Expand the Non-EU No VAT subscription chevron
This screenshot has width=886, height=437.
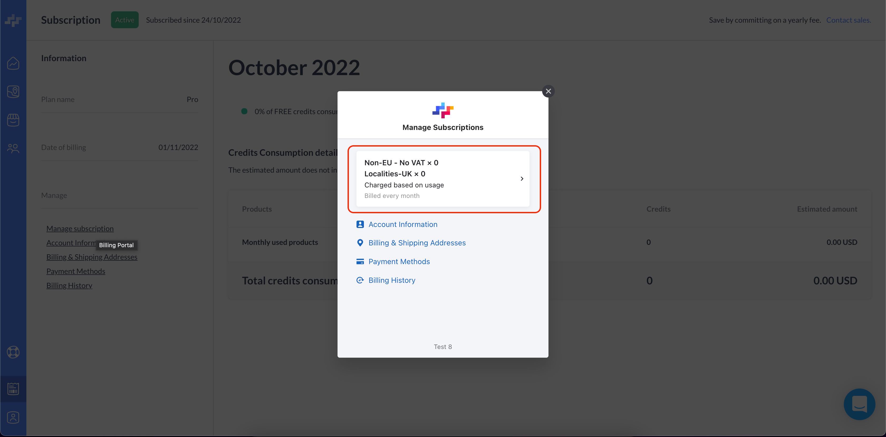(522, 179)
